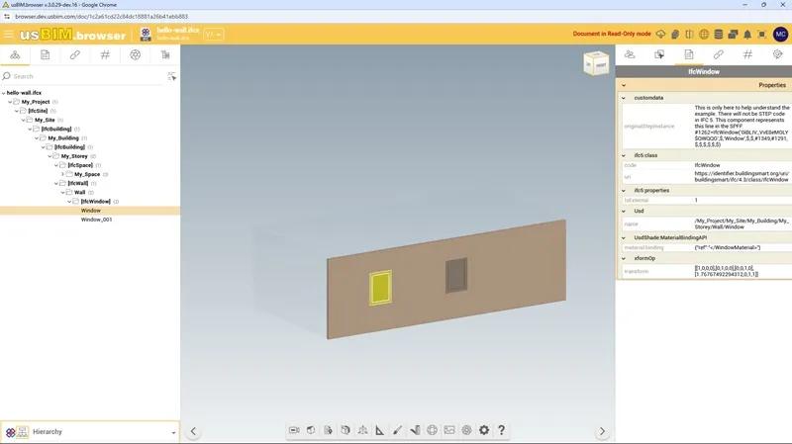The width and height of the screenshot is (792, 444).
Task: Open viewer settings gear
Action: tap(484, 430)
